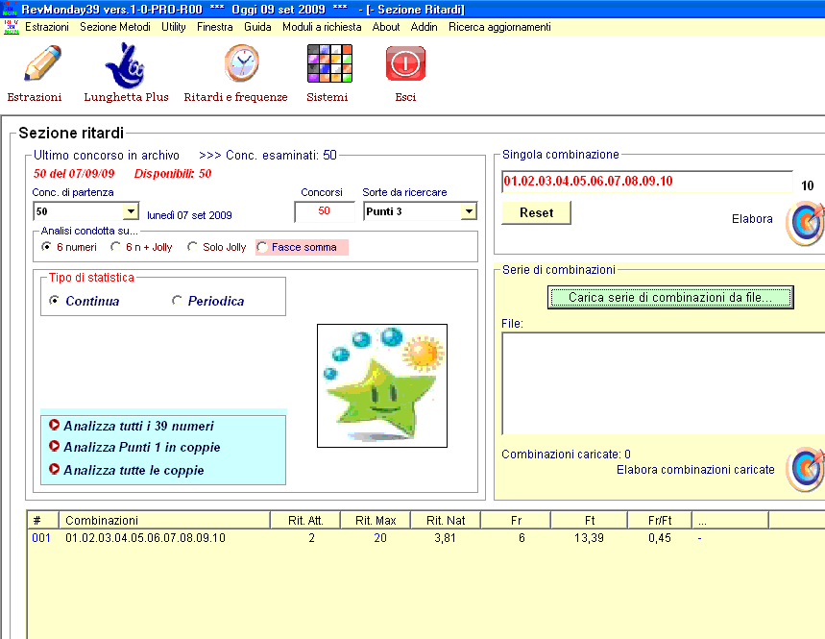Click the application icon in the menu bar
This screenshot has height=639, width=825.
12,27
